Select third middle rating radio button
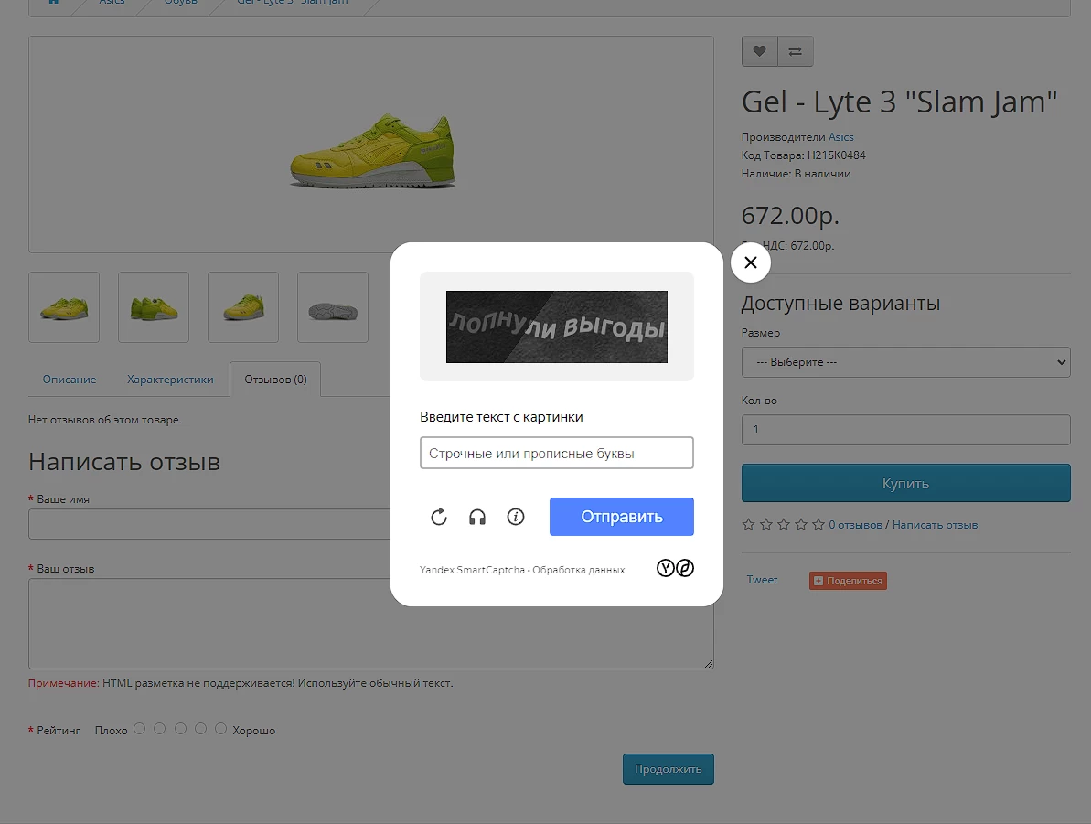 [180, 728]
